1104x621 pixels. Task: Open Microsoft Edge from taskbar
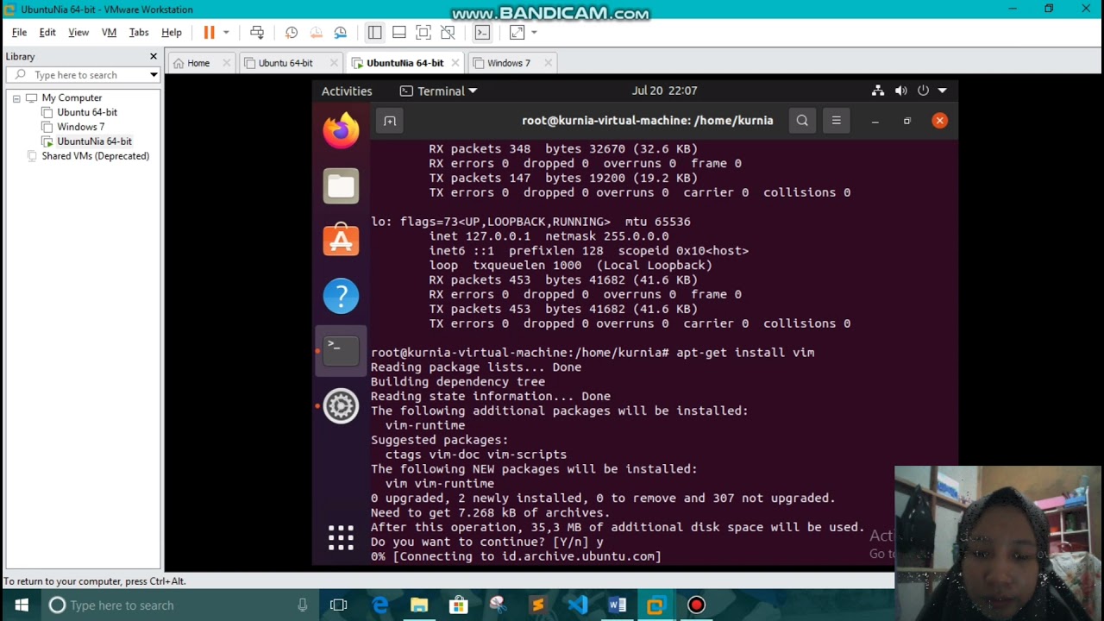379,605
